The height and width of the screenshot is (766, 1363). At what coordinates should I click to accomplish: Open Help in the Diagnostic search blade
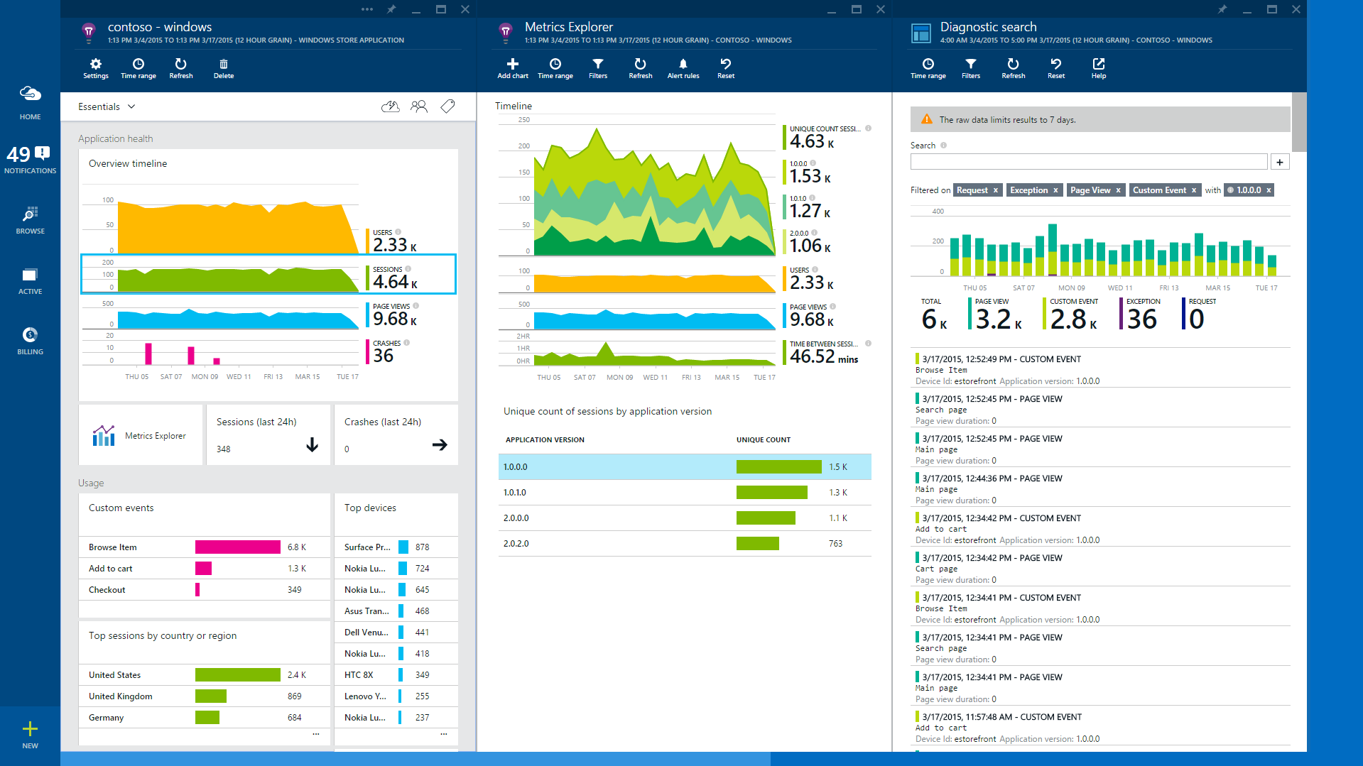1098,68
